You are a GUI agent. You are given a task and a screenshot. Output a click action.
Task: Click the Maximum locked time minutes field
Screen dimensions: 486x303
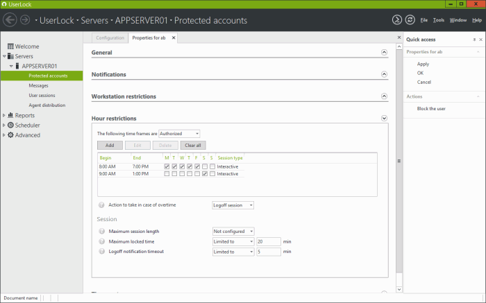[x=267, y=241]
